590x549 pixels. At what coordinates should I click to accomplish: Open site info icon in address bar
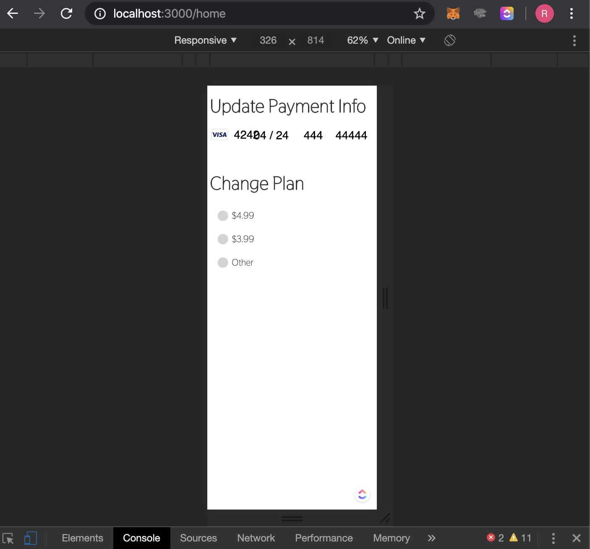[x=100, y=14]
